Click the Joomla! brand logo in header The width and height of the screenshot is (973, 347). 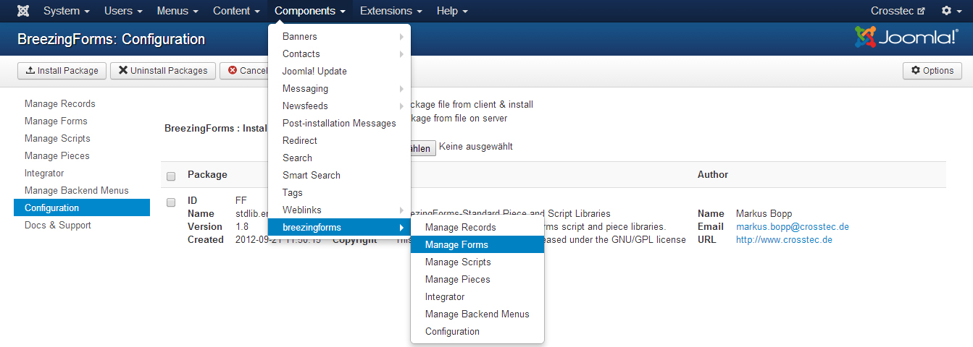click(x=906, y=38)
